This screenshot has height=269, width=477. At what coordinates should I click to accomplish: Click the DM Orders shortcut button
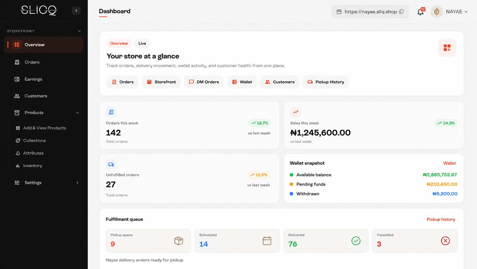click(x=204, y=82)
